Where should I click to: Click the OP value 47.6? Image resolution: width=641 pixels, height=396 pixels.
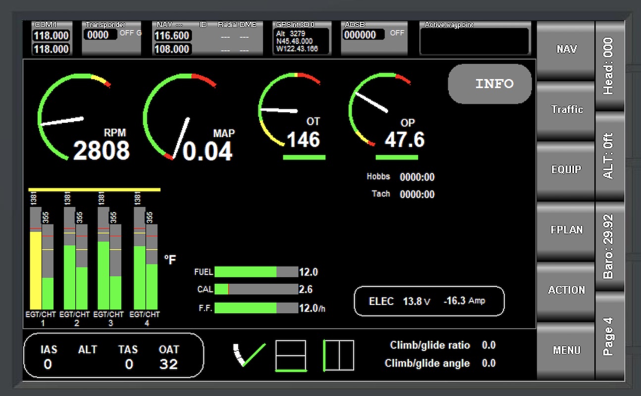pyautogui.click(x=405, y=140)
